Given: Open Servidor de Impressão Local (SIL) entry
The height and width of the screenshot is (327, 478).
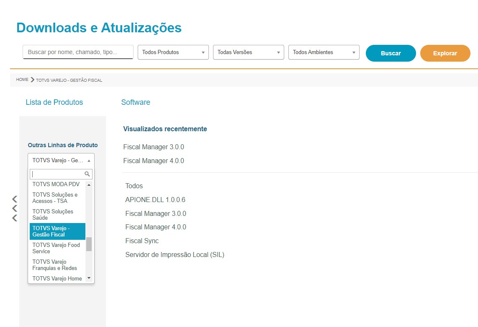Looking at the screenshot, I should (175, 254).
